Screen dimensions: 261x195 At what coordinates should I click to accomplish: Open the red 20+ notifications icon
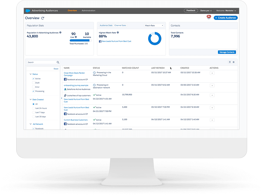point(209,17)
